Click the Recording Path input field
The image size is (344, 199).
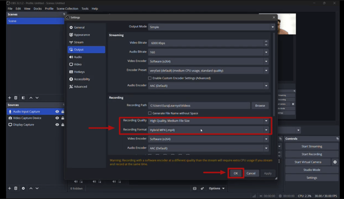point(199,105)
